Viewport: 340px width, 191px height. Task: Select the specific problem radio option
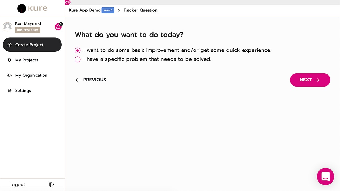pyautogui.click(x=78, y=59)
